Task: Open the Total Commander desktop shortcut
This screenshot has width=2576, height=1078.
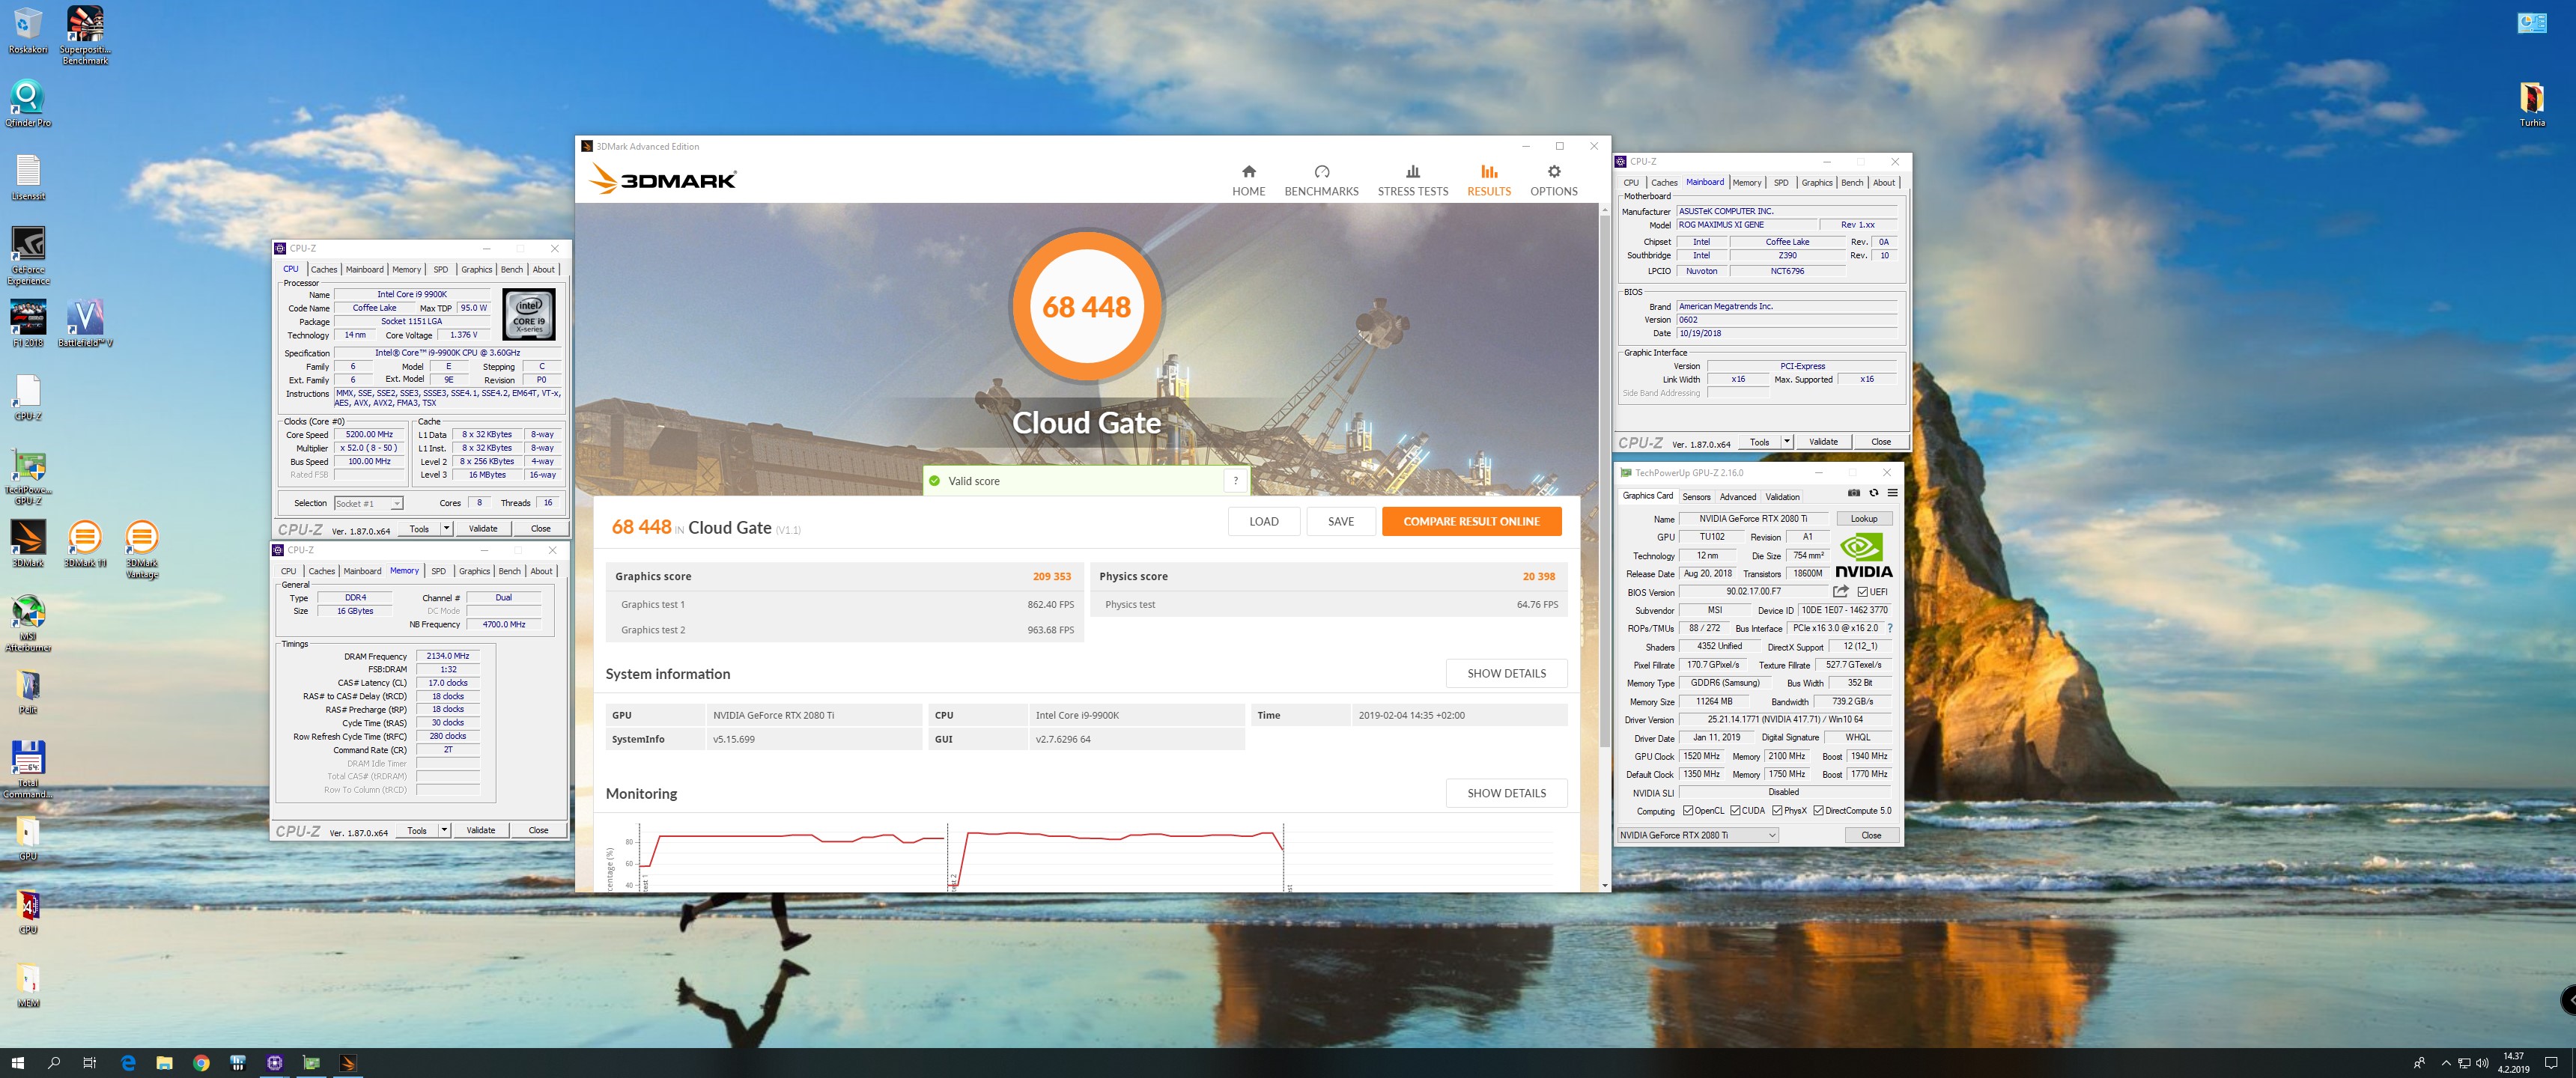Action: 28,770
